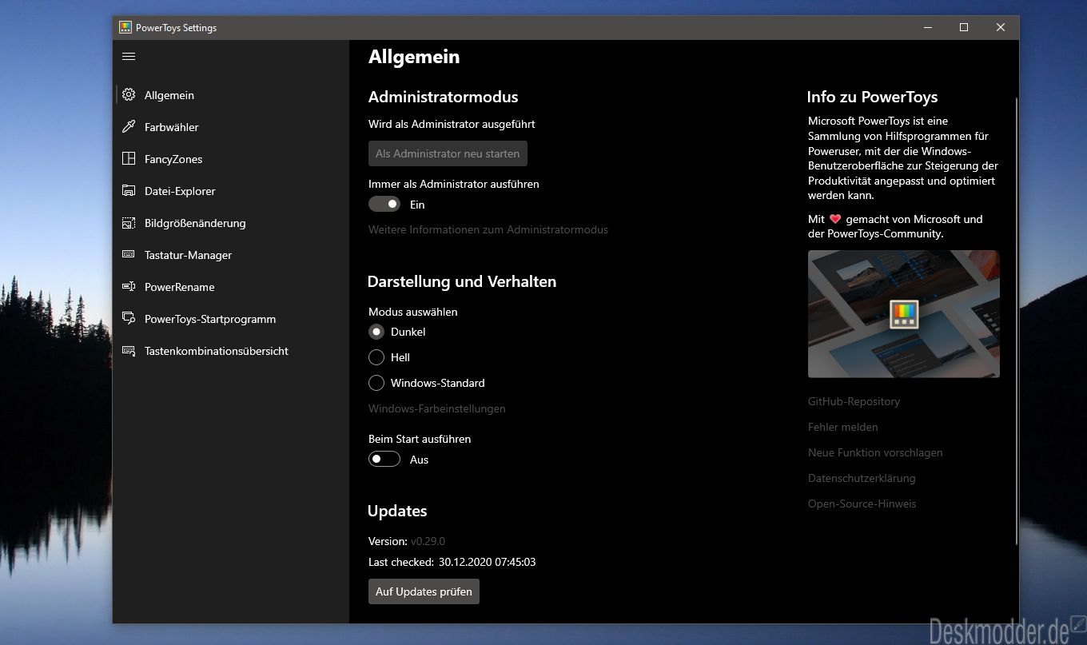Click the Bildgrößenänderung icon
1087x645 pixels.
129,223
